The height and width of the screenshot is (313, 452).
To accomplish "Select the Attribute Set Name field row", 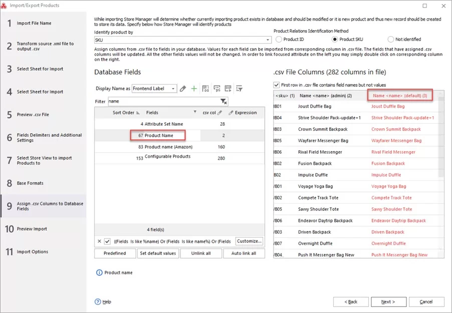I will 179,124.
